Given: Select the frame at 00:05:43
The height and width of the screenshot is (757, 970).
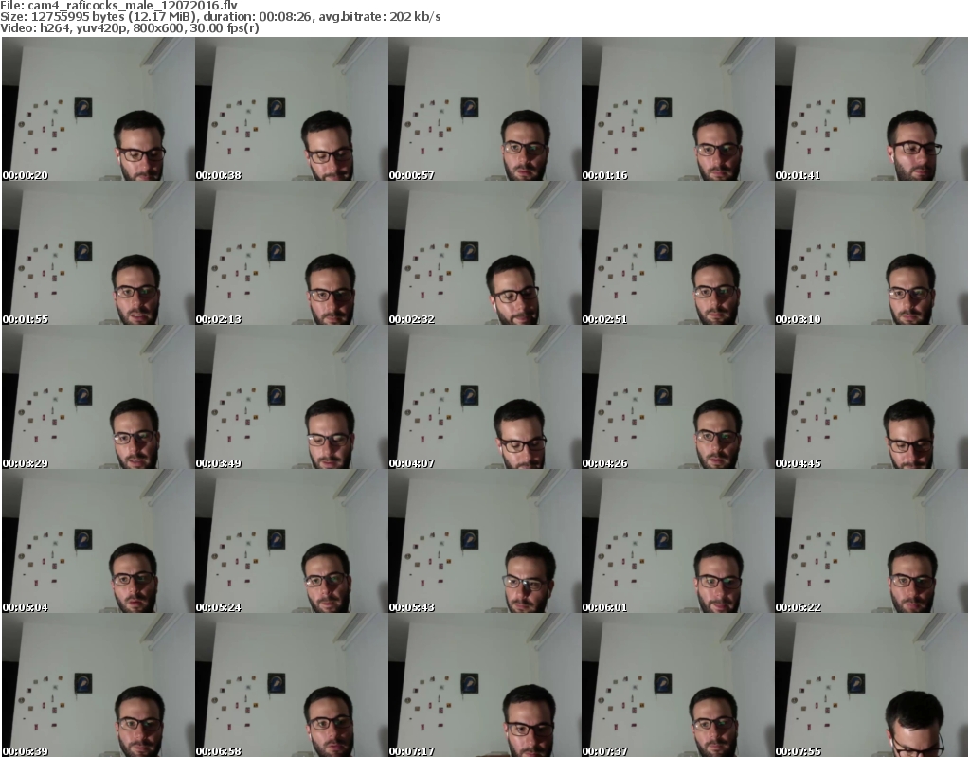Looking at the screenshot, I should (484, 541).
